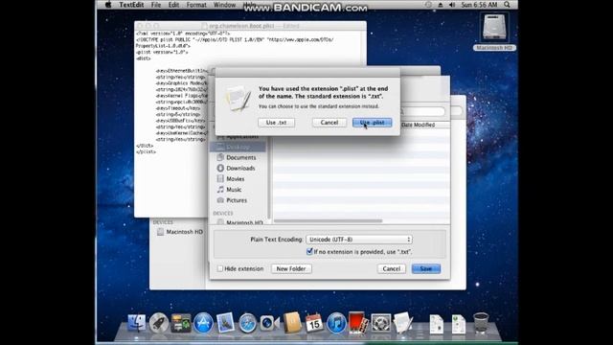Open the TextEdit application menu
613x345 pixels.
[131, 5]
